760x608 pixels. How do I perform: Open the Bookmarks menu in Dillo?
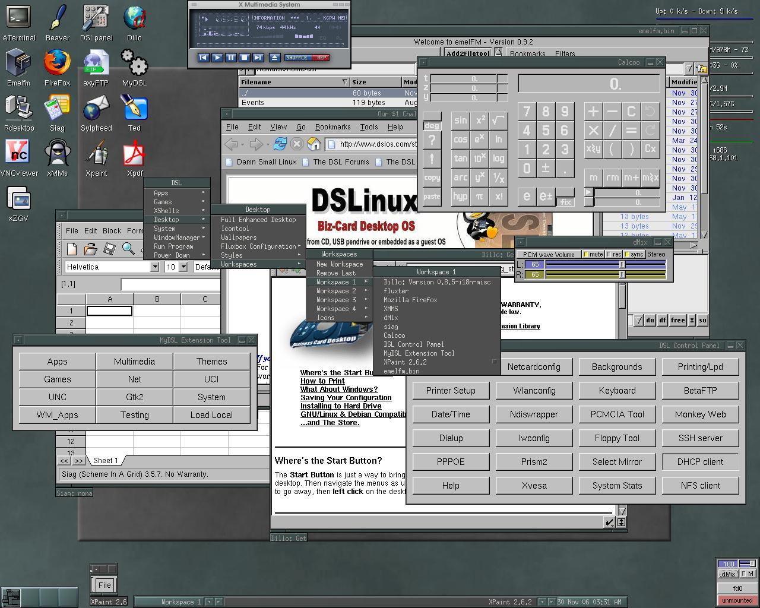point(332,126)
